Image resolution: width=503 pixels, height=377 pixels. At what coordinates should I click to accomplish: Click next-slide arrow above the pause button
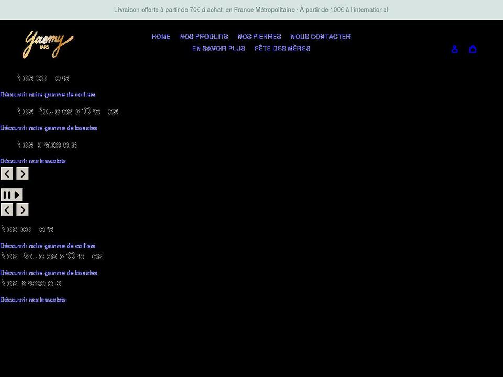pyautogui.click(x=23, y=173)
